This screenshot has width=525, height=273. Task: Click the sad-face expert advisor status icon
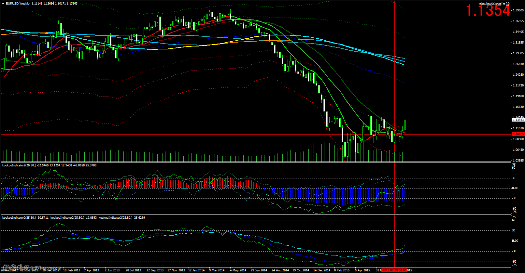coord(507,4)
